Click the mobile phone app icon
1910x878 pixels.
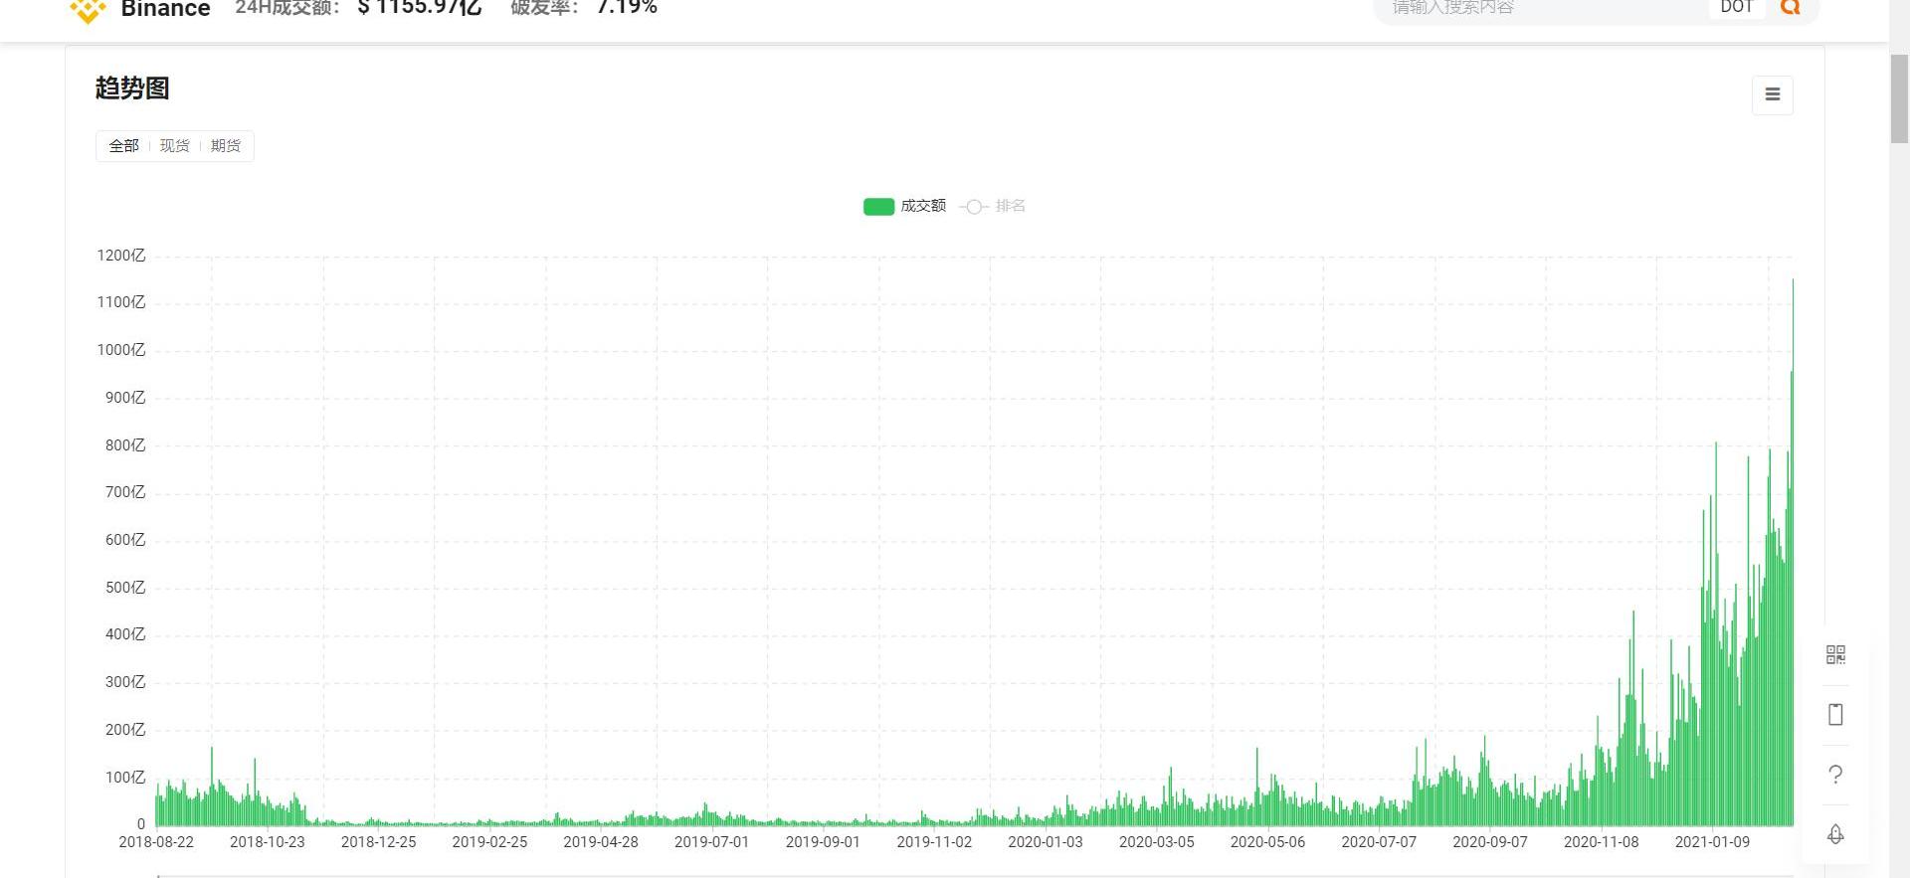[x=1835, y=714]
